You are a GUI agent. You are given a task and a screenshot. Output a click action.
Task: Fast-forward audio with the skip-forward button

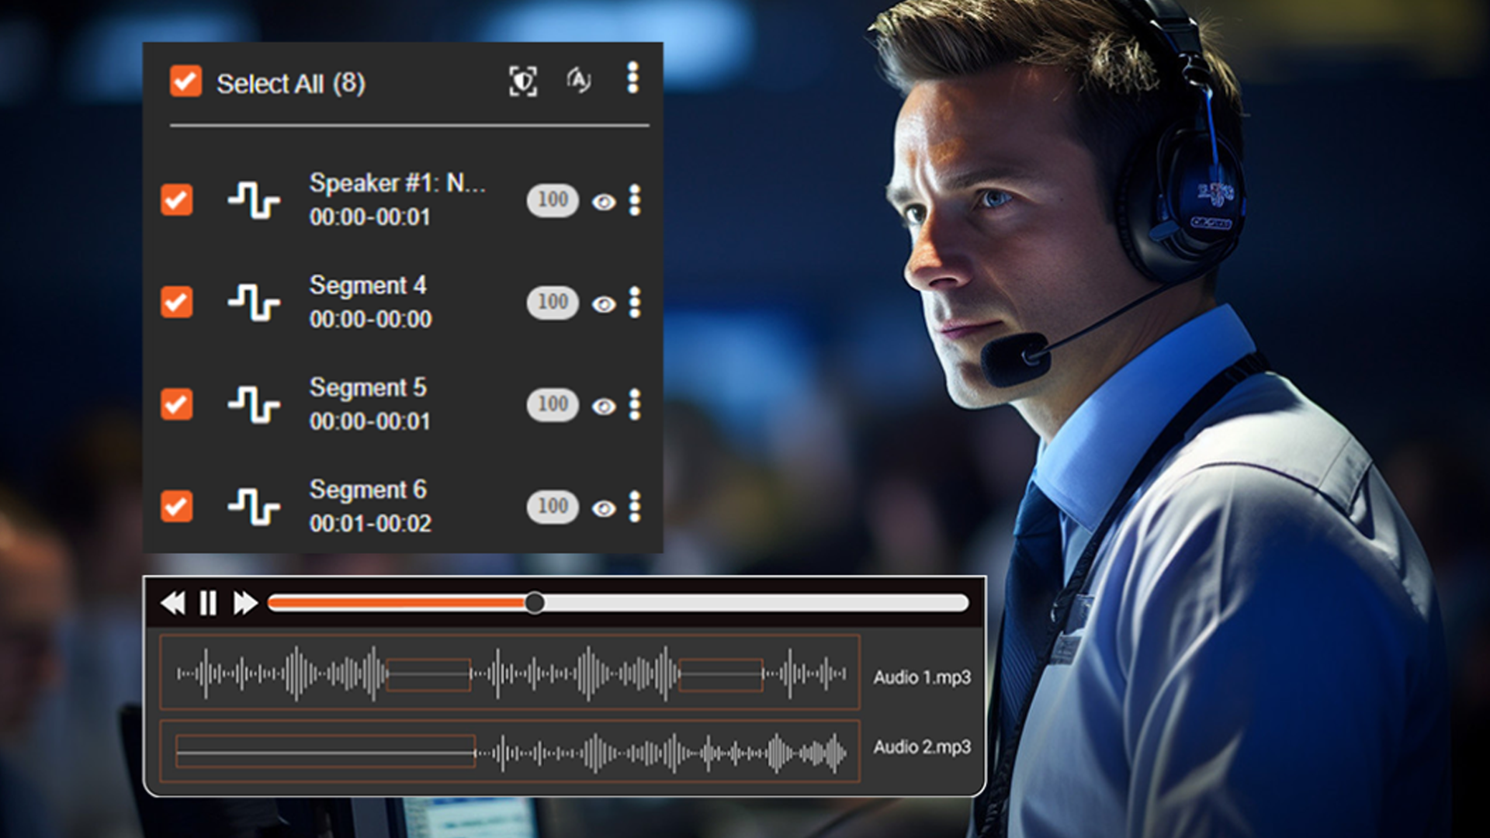245,603
